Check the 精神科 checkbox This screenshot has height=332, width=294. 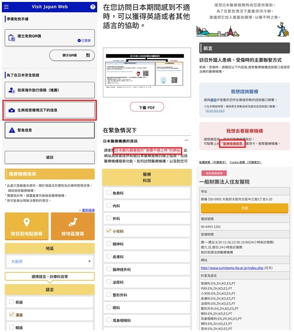click(x=109, y=243)
